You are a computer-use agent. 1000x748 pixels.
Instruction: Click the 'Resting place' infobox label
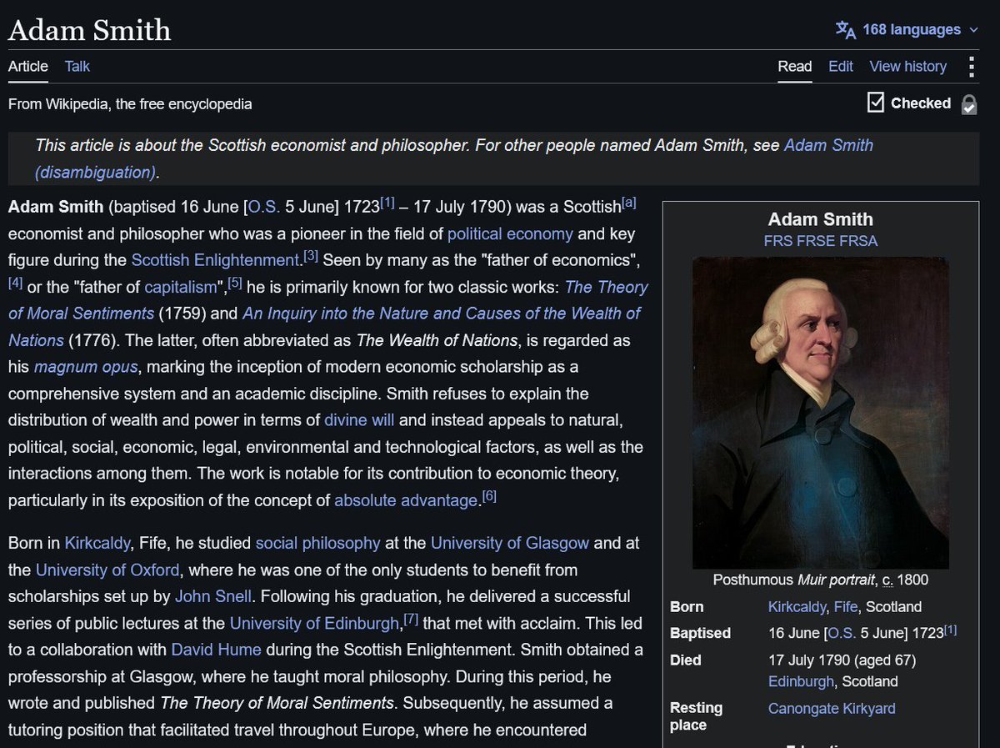click(696, 716)
